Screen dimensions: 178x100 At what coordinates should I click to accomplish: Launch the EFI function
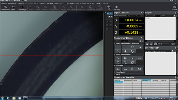point(109,8)
